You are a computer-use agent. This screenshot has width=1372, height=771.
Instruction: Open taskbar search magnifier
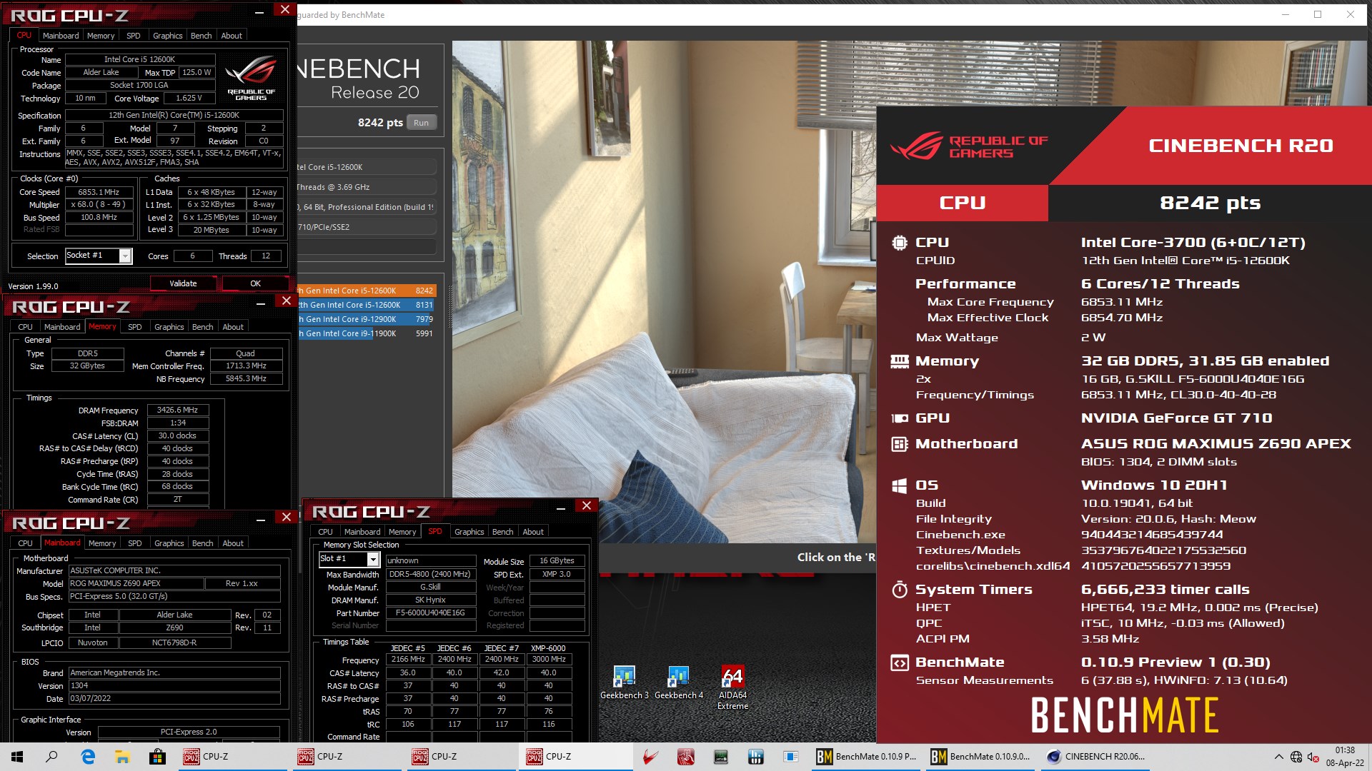(51, 757)
